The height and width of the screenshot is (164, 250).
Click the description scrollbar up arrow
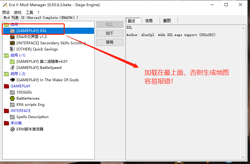243,28
